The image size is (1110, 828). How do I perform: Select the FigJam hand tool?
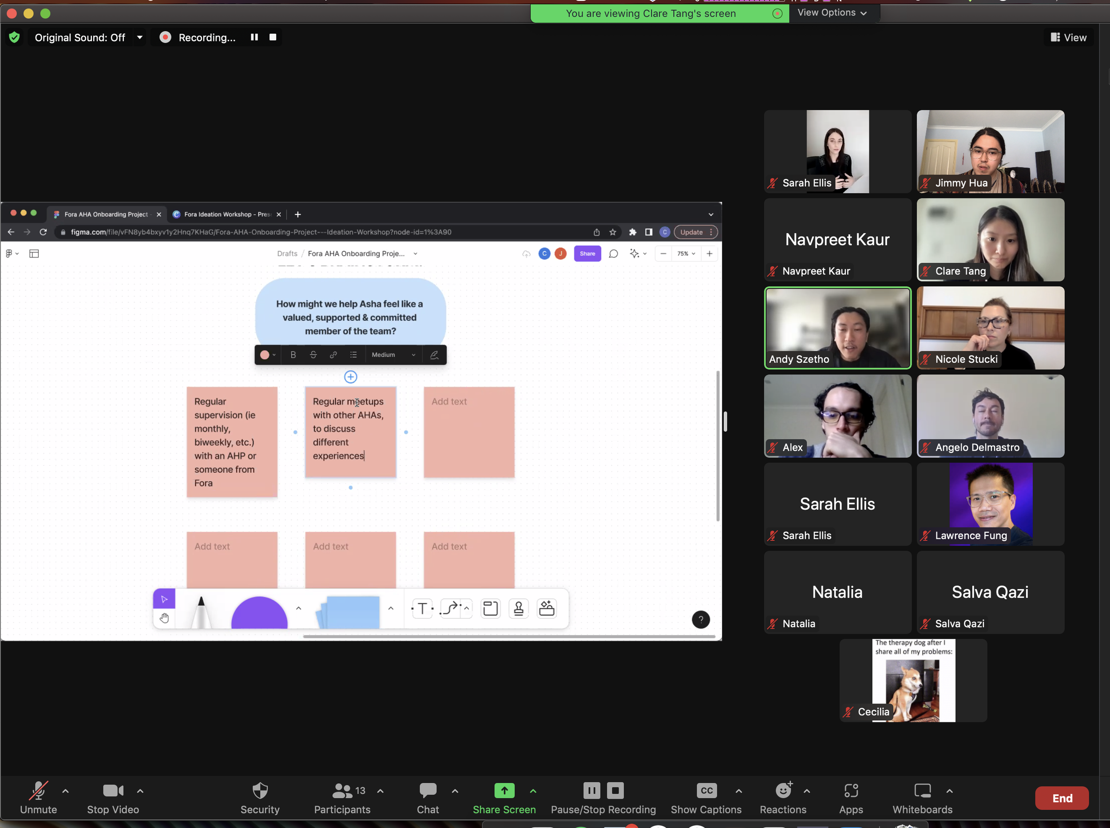coord(164,618)
